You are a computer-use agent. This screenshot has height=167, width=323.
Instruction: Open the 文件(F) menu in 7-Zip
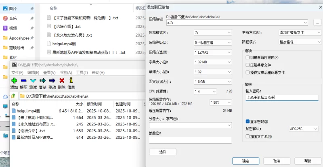[17, 73]
